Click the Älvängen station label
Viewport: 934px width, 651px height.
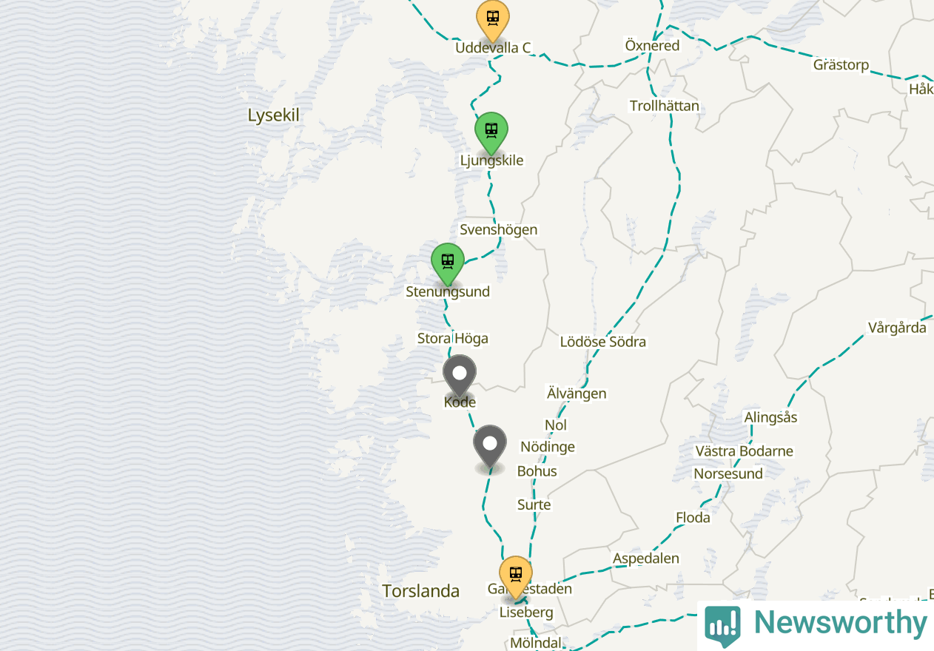[x=577, y=394]
